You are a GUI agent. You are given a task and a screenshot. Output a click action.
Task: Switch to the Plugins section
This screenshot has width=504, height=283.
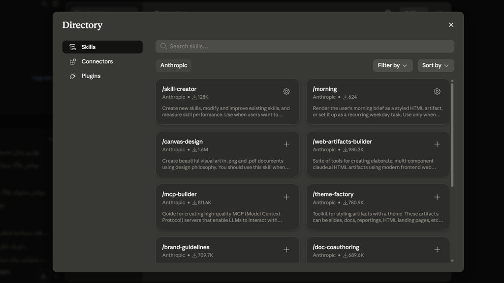pyautogui.click(x=102, y=76)
